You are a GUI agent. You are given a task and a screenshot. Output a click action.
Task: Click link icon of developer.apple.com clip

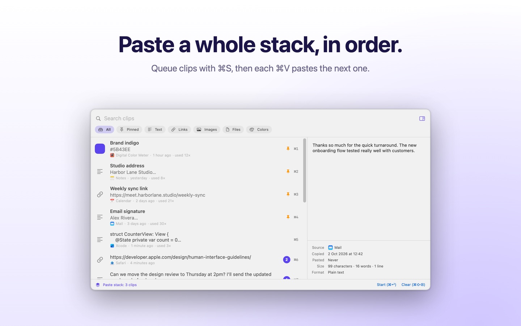coord(100,260)
